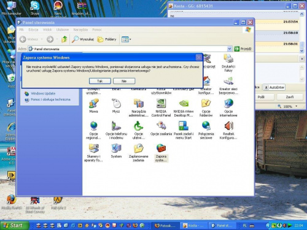Open the Mowa control panel icon

click(93, 106)
